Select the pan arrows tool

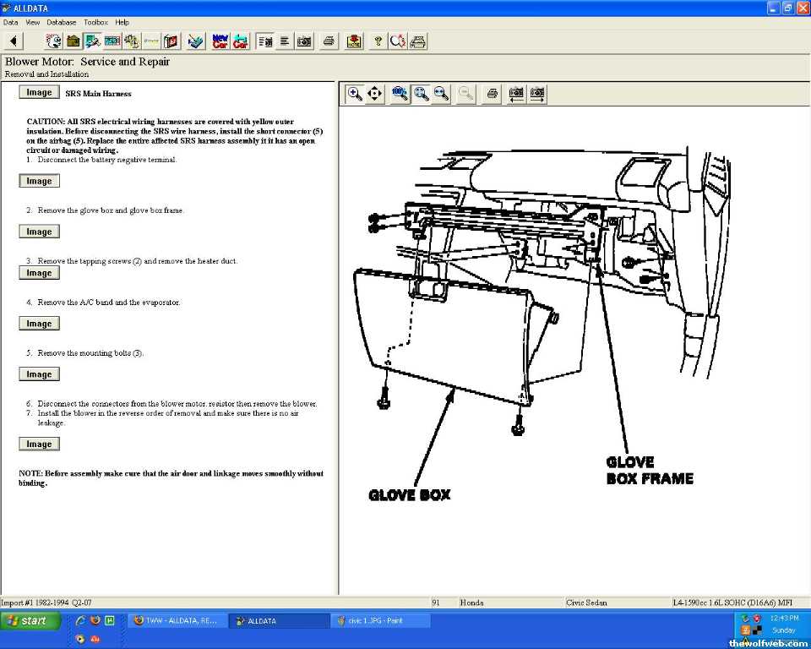[x=375, y=94]
